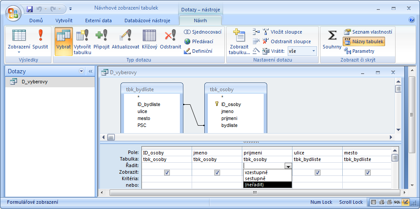Click the Odstranit delete query icon
Viewport: 420px width, 209px height.
(x=170, y=39)
